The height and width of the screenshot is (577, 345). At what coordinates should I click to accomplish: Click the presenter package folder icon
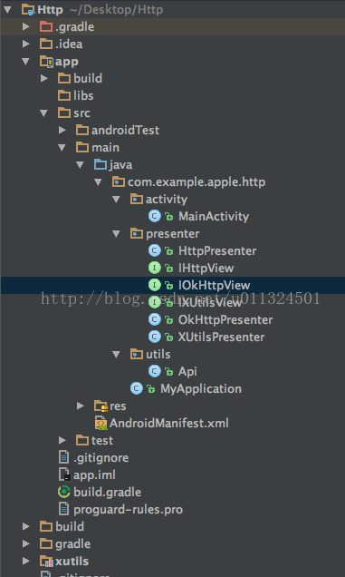point(137,234)
